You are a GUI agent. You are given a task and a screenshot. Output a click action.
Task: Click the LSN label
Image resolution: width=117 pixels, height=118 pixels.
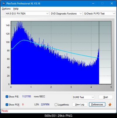(x=37, y=105)
